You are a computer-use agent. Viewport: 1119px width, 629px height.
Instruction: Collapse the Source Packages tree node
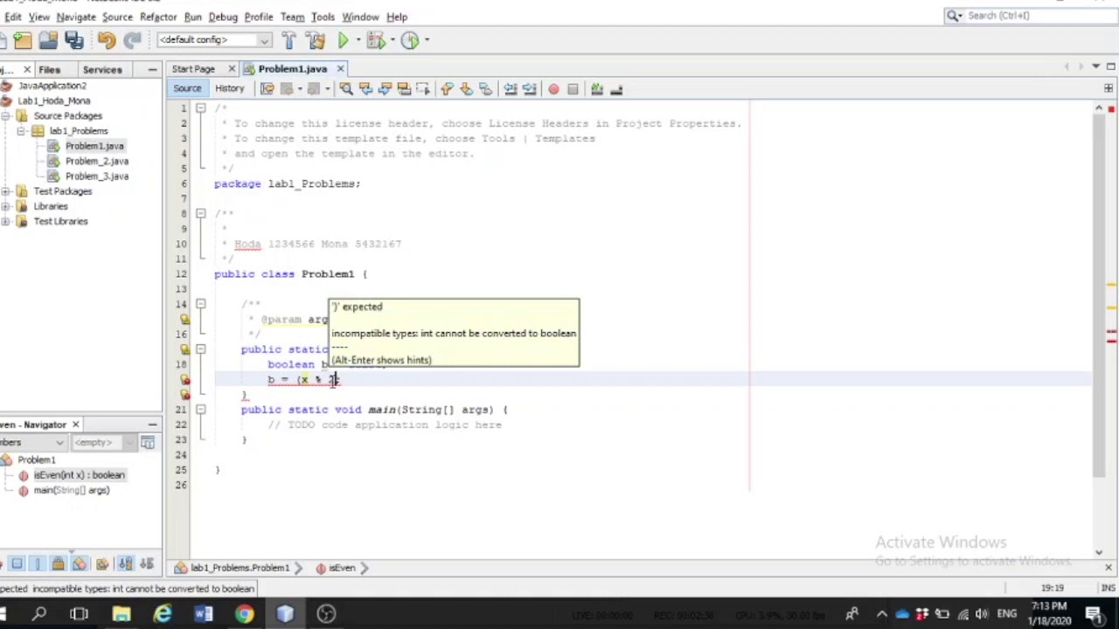[x=6, y=116]
